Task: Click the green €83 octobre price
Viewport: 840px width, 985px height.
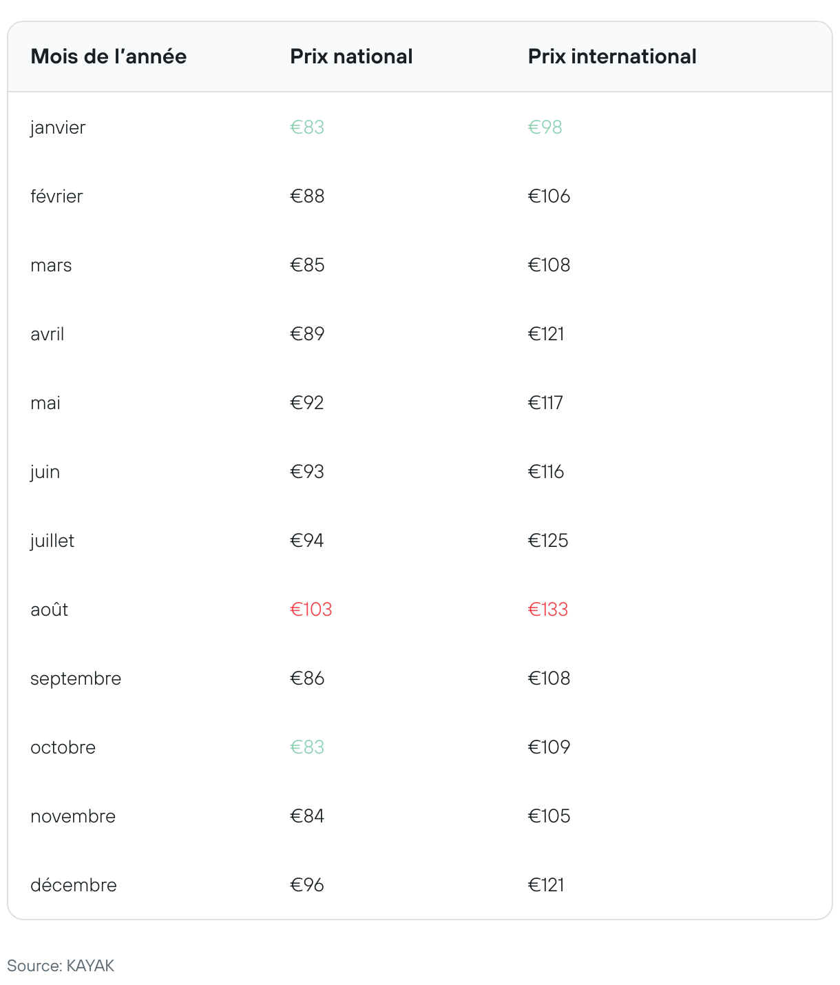Action: point(307,747)
